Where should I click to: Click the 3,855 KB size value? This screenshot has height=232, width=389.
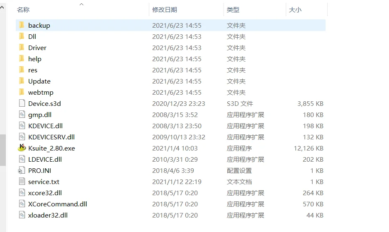point(310,104)
